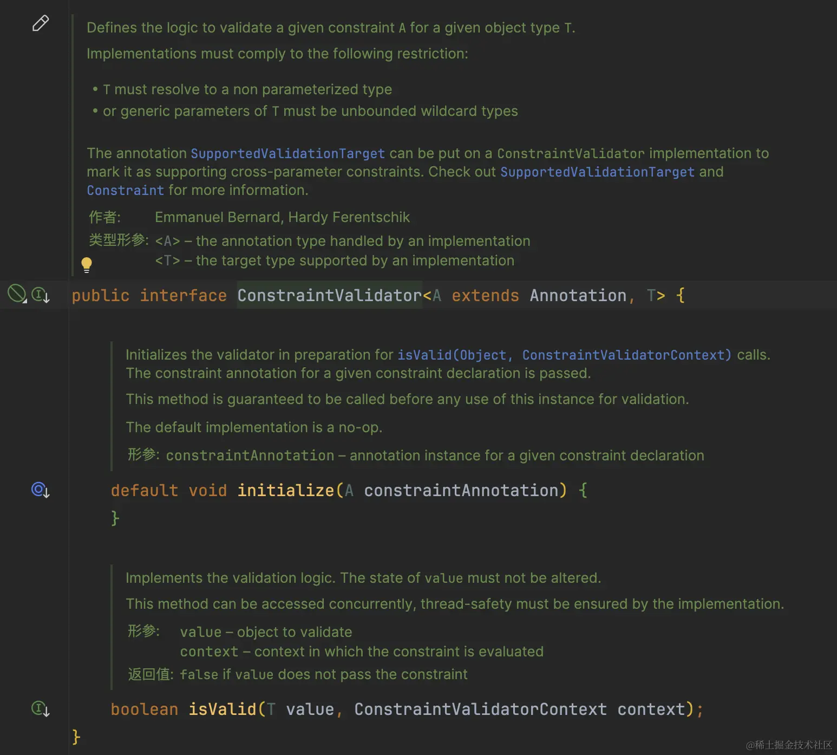Open second SupportedValidationTarget link before 'and'
Screen dimensions: 837x755
597,172
